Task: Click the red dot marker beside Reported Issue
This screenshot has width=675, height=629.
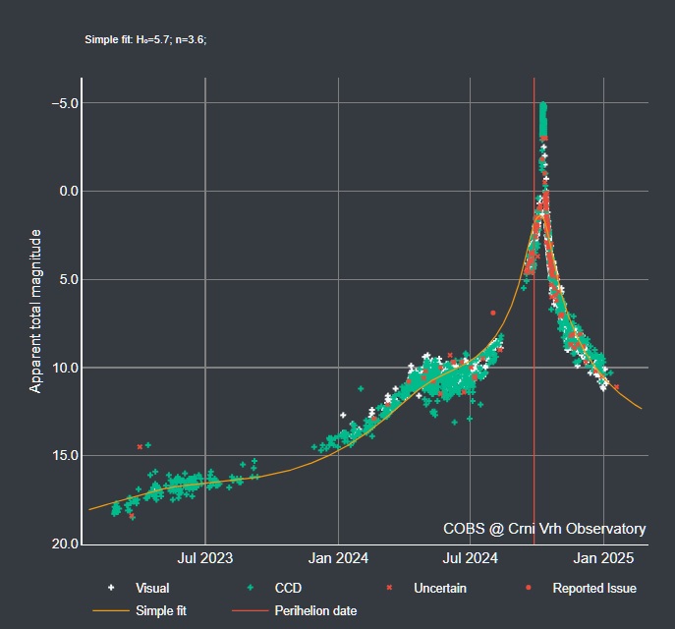Action: tap(529, 588)
